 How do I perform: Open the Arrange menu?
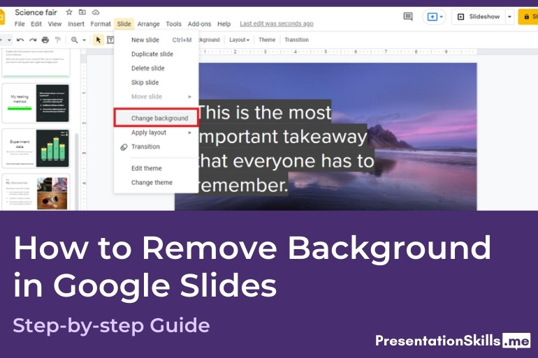pos(148,24)
